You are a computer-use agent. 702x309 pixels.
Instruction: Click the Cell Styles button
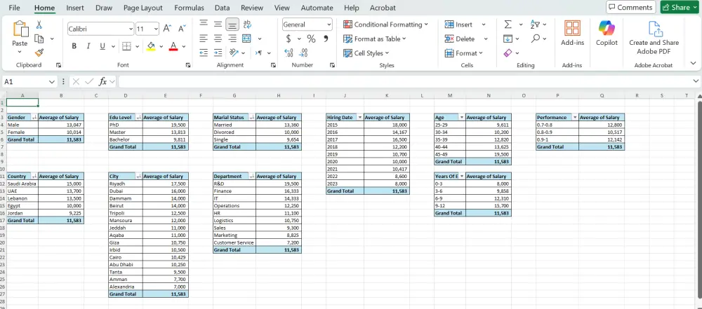[366, 53]
